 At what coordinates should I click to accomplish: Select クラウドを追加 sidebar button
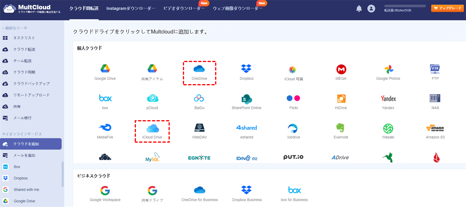pyautogui.click(x=31, y=144)
